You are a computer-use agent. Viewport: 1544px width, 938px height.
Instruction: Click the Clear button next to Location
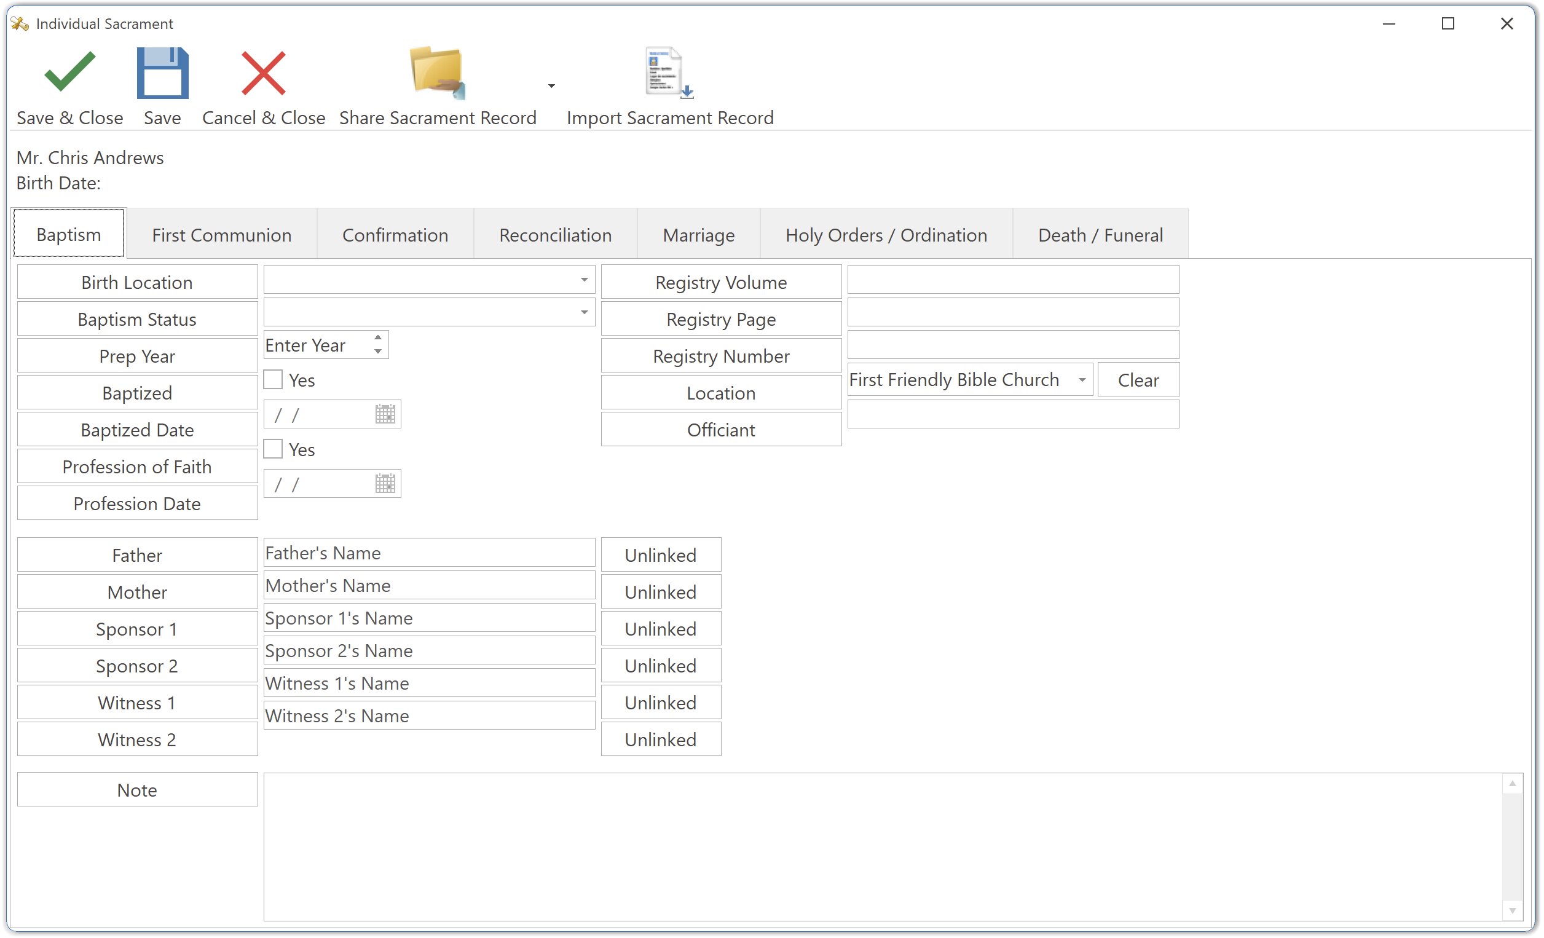(x=1138, y=380)
